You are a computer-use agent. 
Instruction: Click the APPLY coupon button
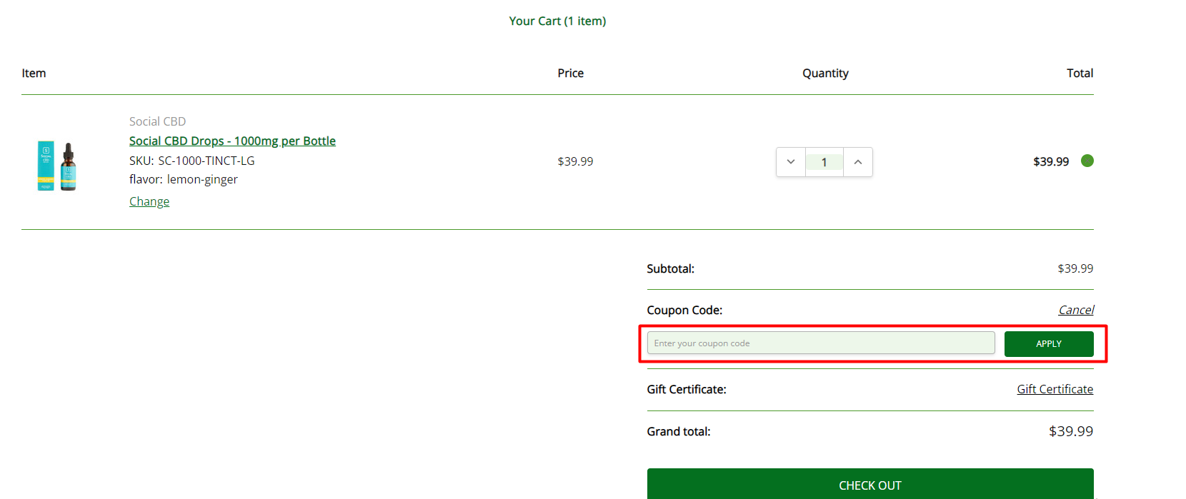click(x=1049, y=344)
